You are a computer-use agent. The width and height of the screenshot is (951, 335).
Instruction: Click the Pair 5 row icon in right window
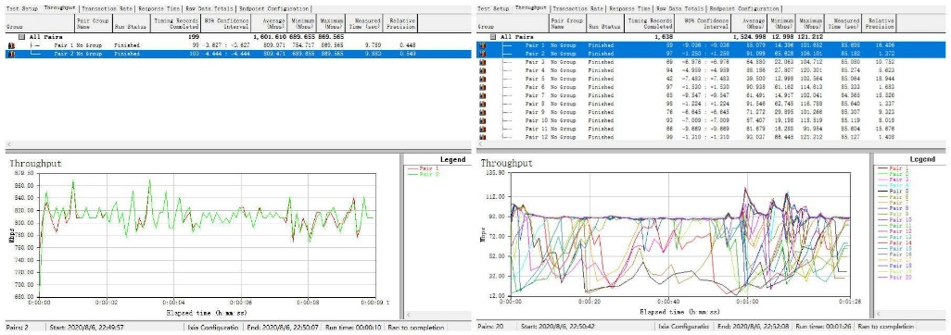point(483,79)
